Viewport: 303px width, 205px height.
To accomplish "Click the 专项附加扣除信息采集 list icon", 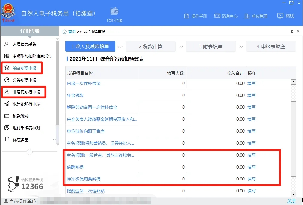I will (7, 56).
